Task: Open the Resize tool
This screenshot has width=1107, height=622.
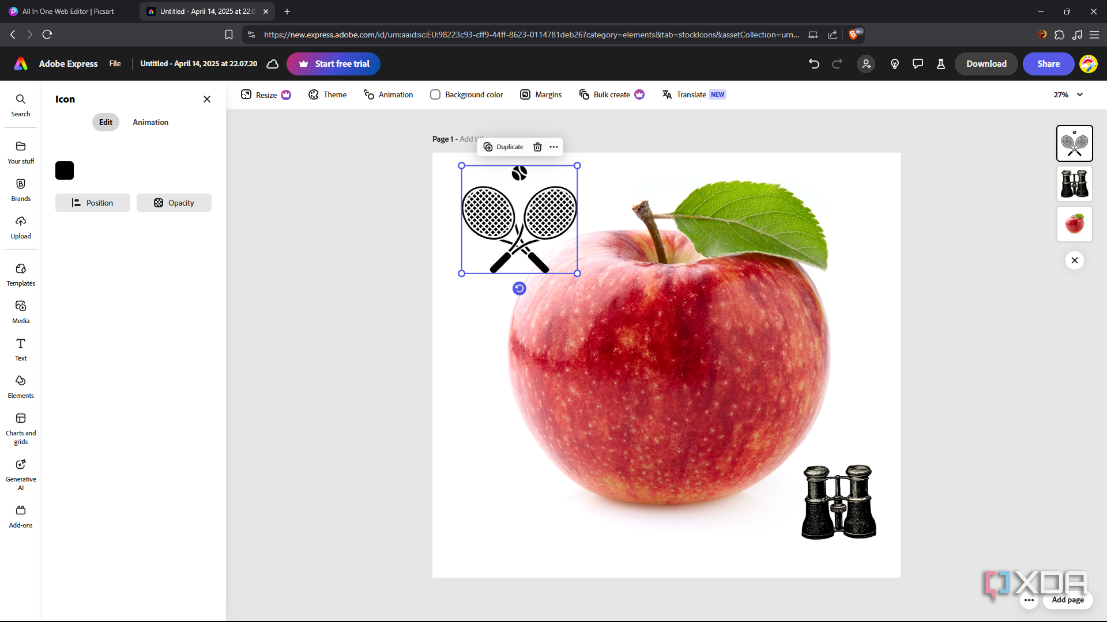Action: (x=266, y=94)
